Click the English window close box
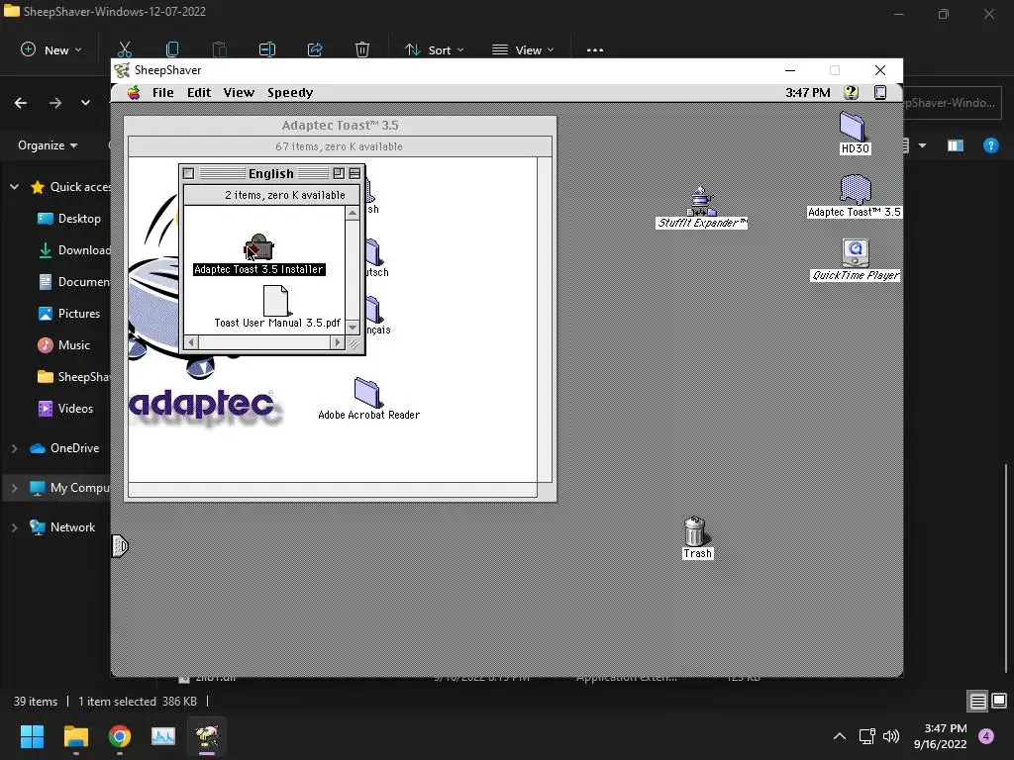 point(188,173)
